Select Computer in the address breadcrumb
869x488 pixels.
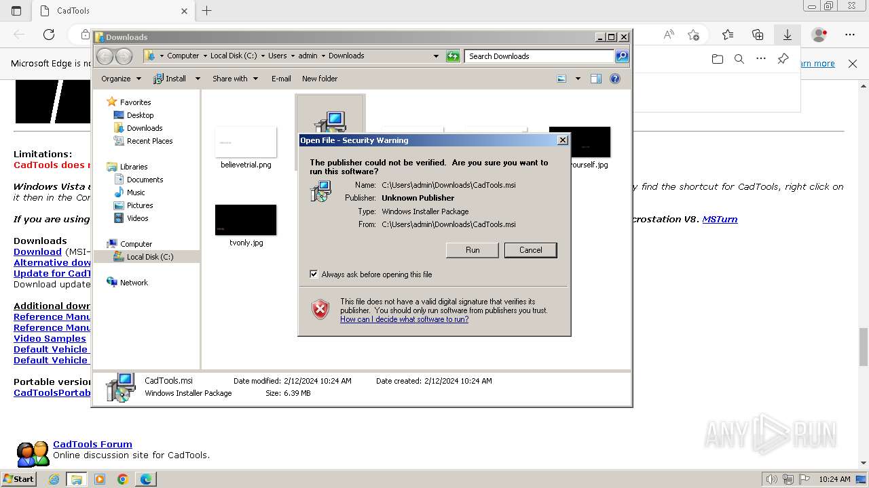pos(183,56)
